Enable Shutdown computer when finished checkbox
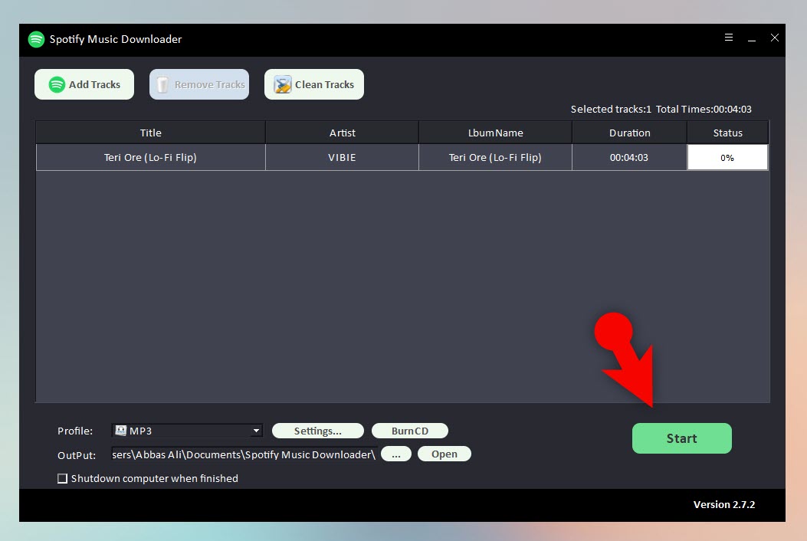This screenshot has height=541, width=807. pos(62,479)
